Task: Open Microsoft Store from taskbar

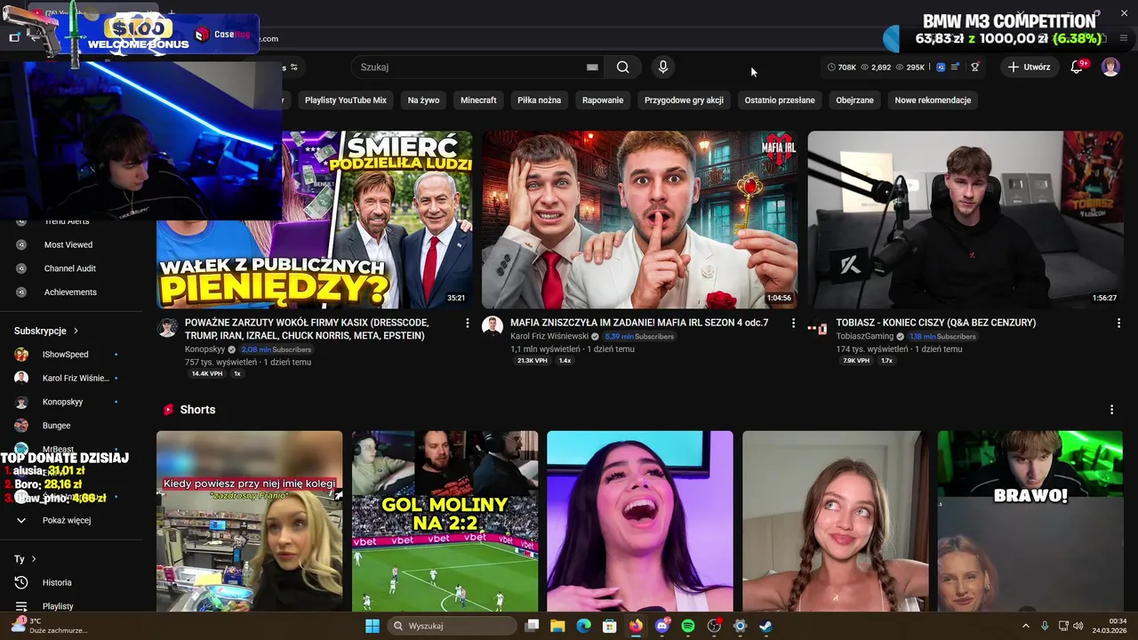Action: coord(610,626)
